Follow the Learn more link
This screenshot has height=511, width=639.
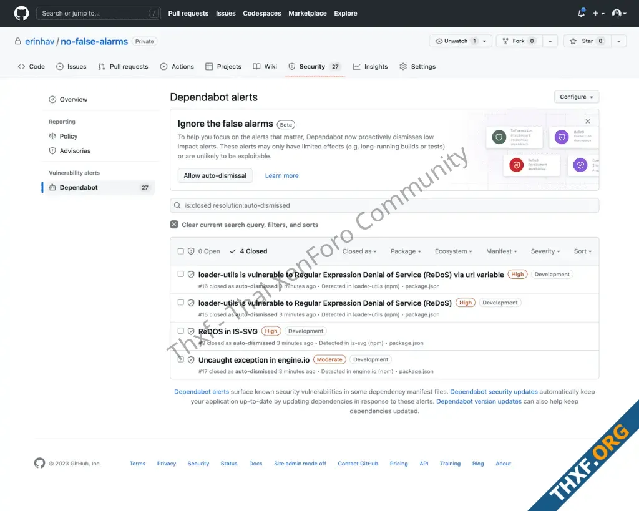[281, 175]
